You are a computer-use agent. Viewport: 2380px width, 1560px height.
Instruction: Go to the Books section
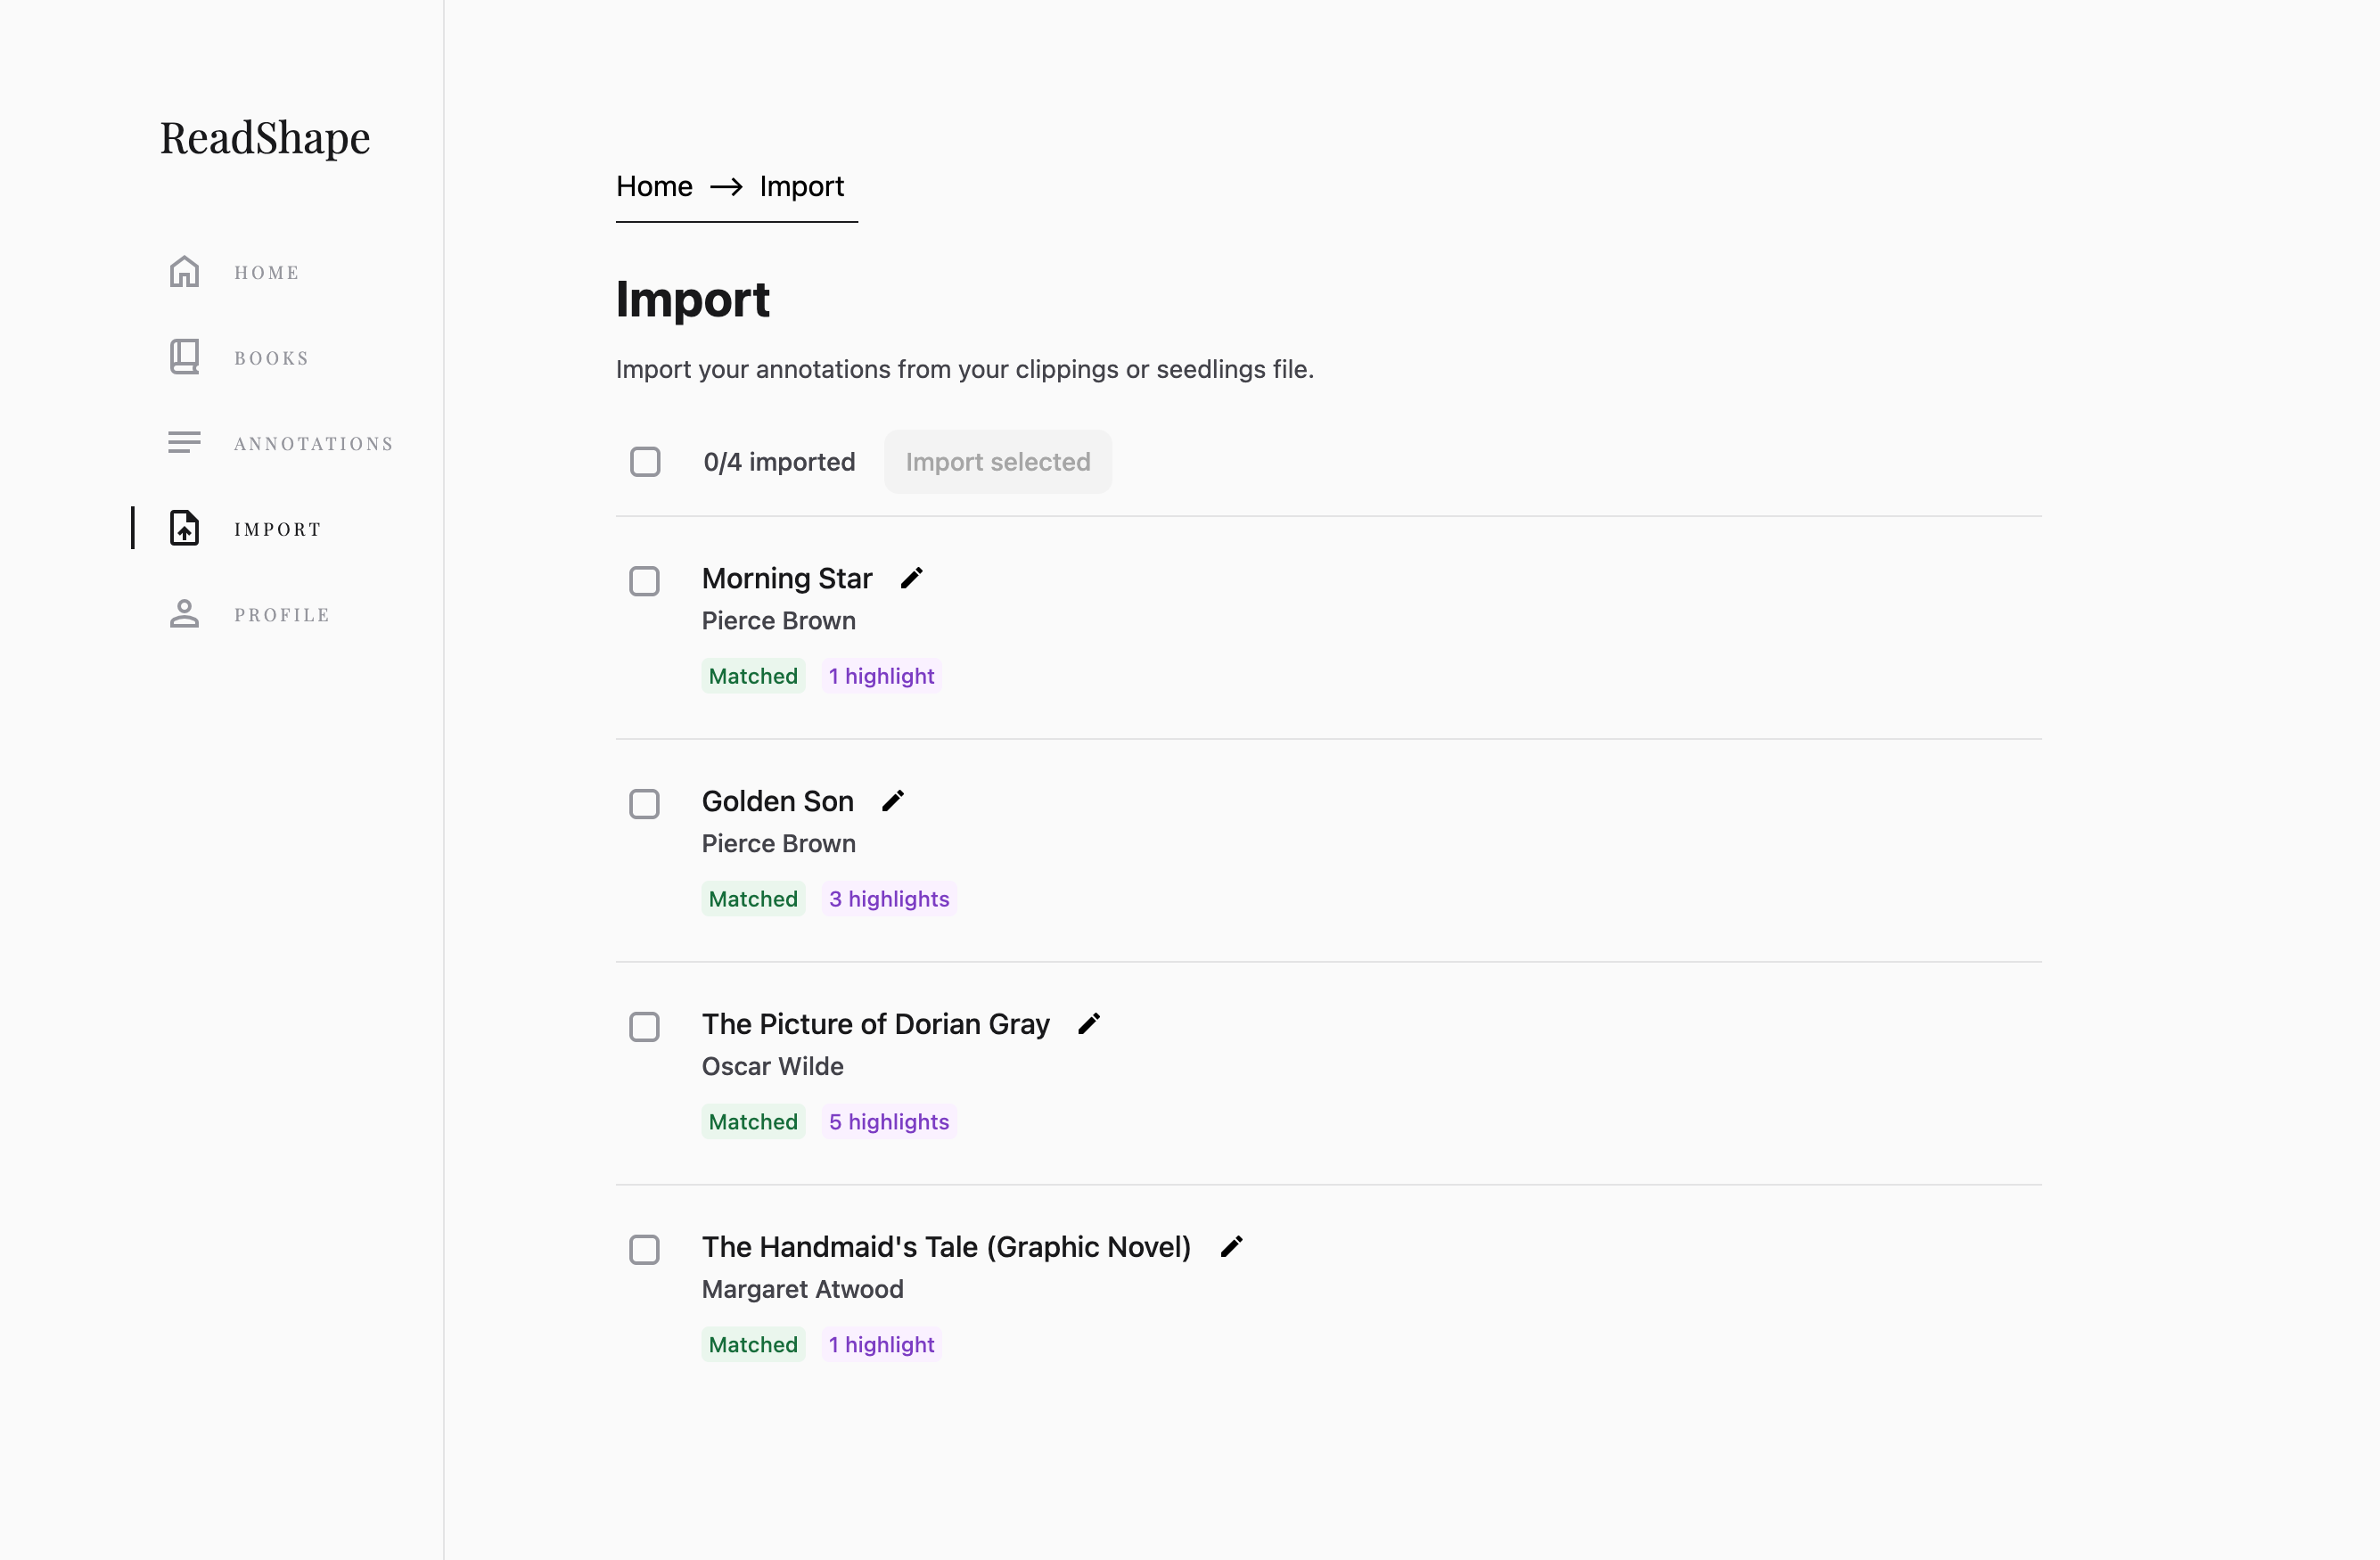271,358
